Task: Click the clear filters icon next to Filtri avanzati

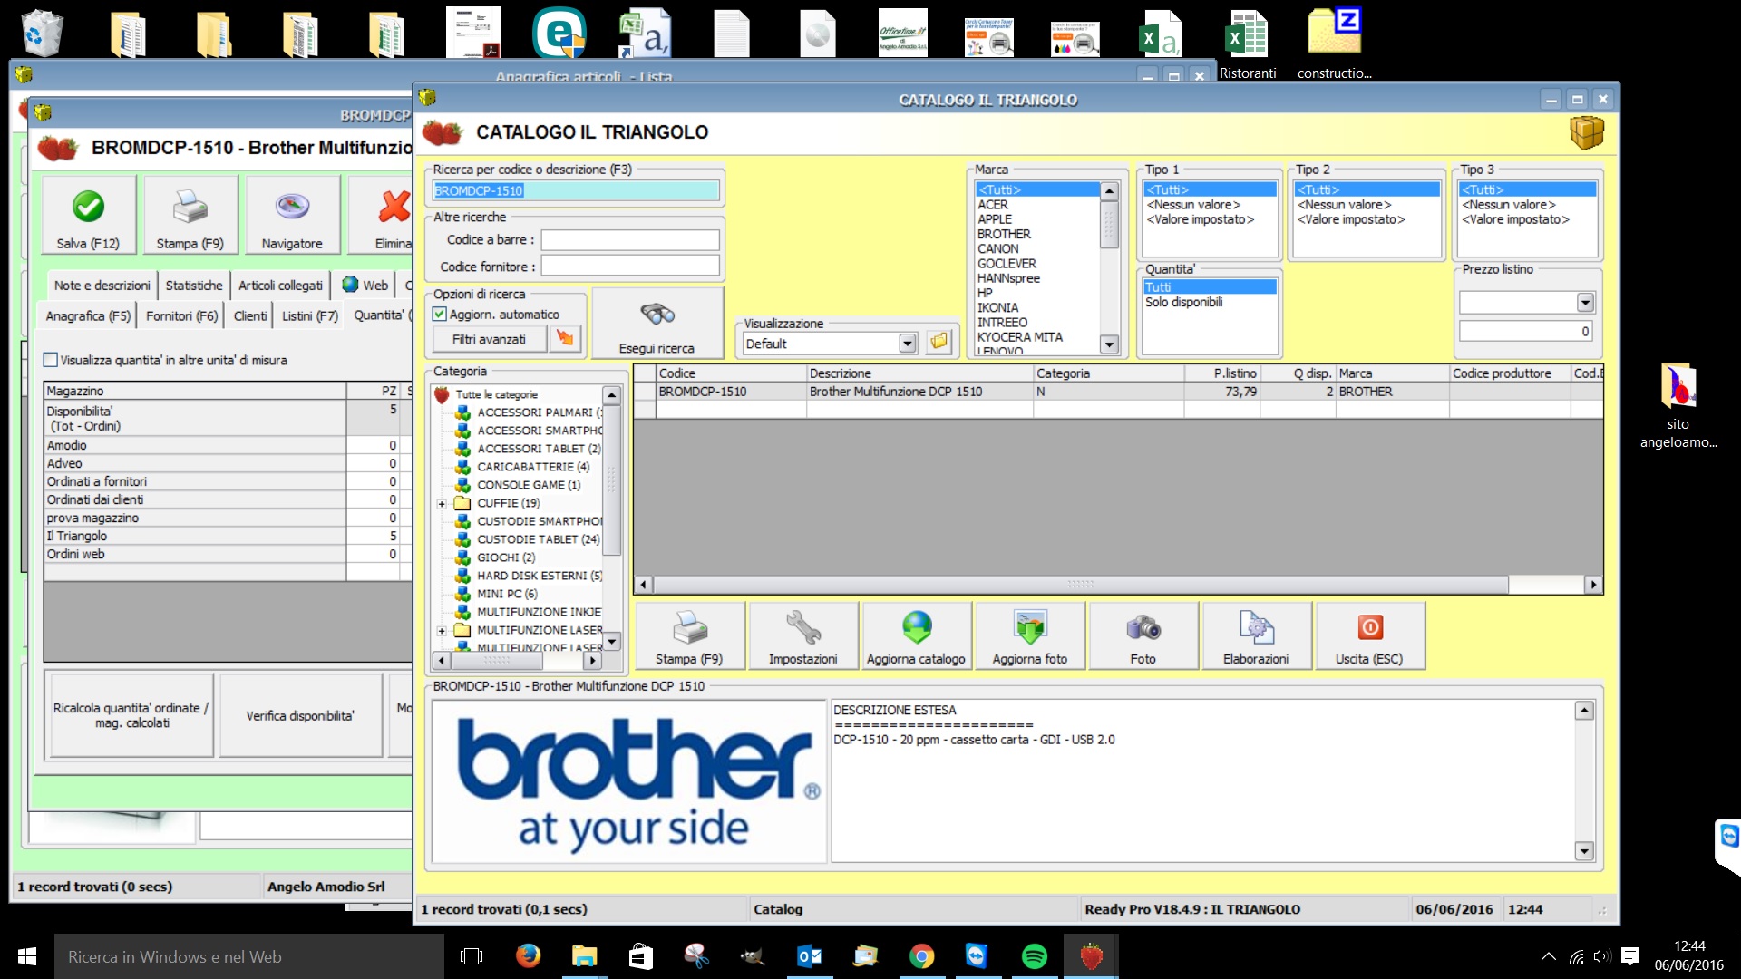Action: tap(565, 339)
